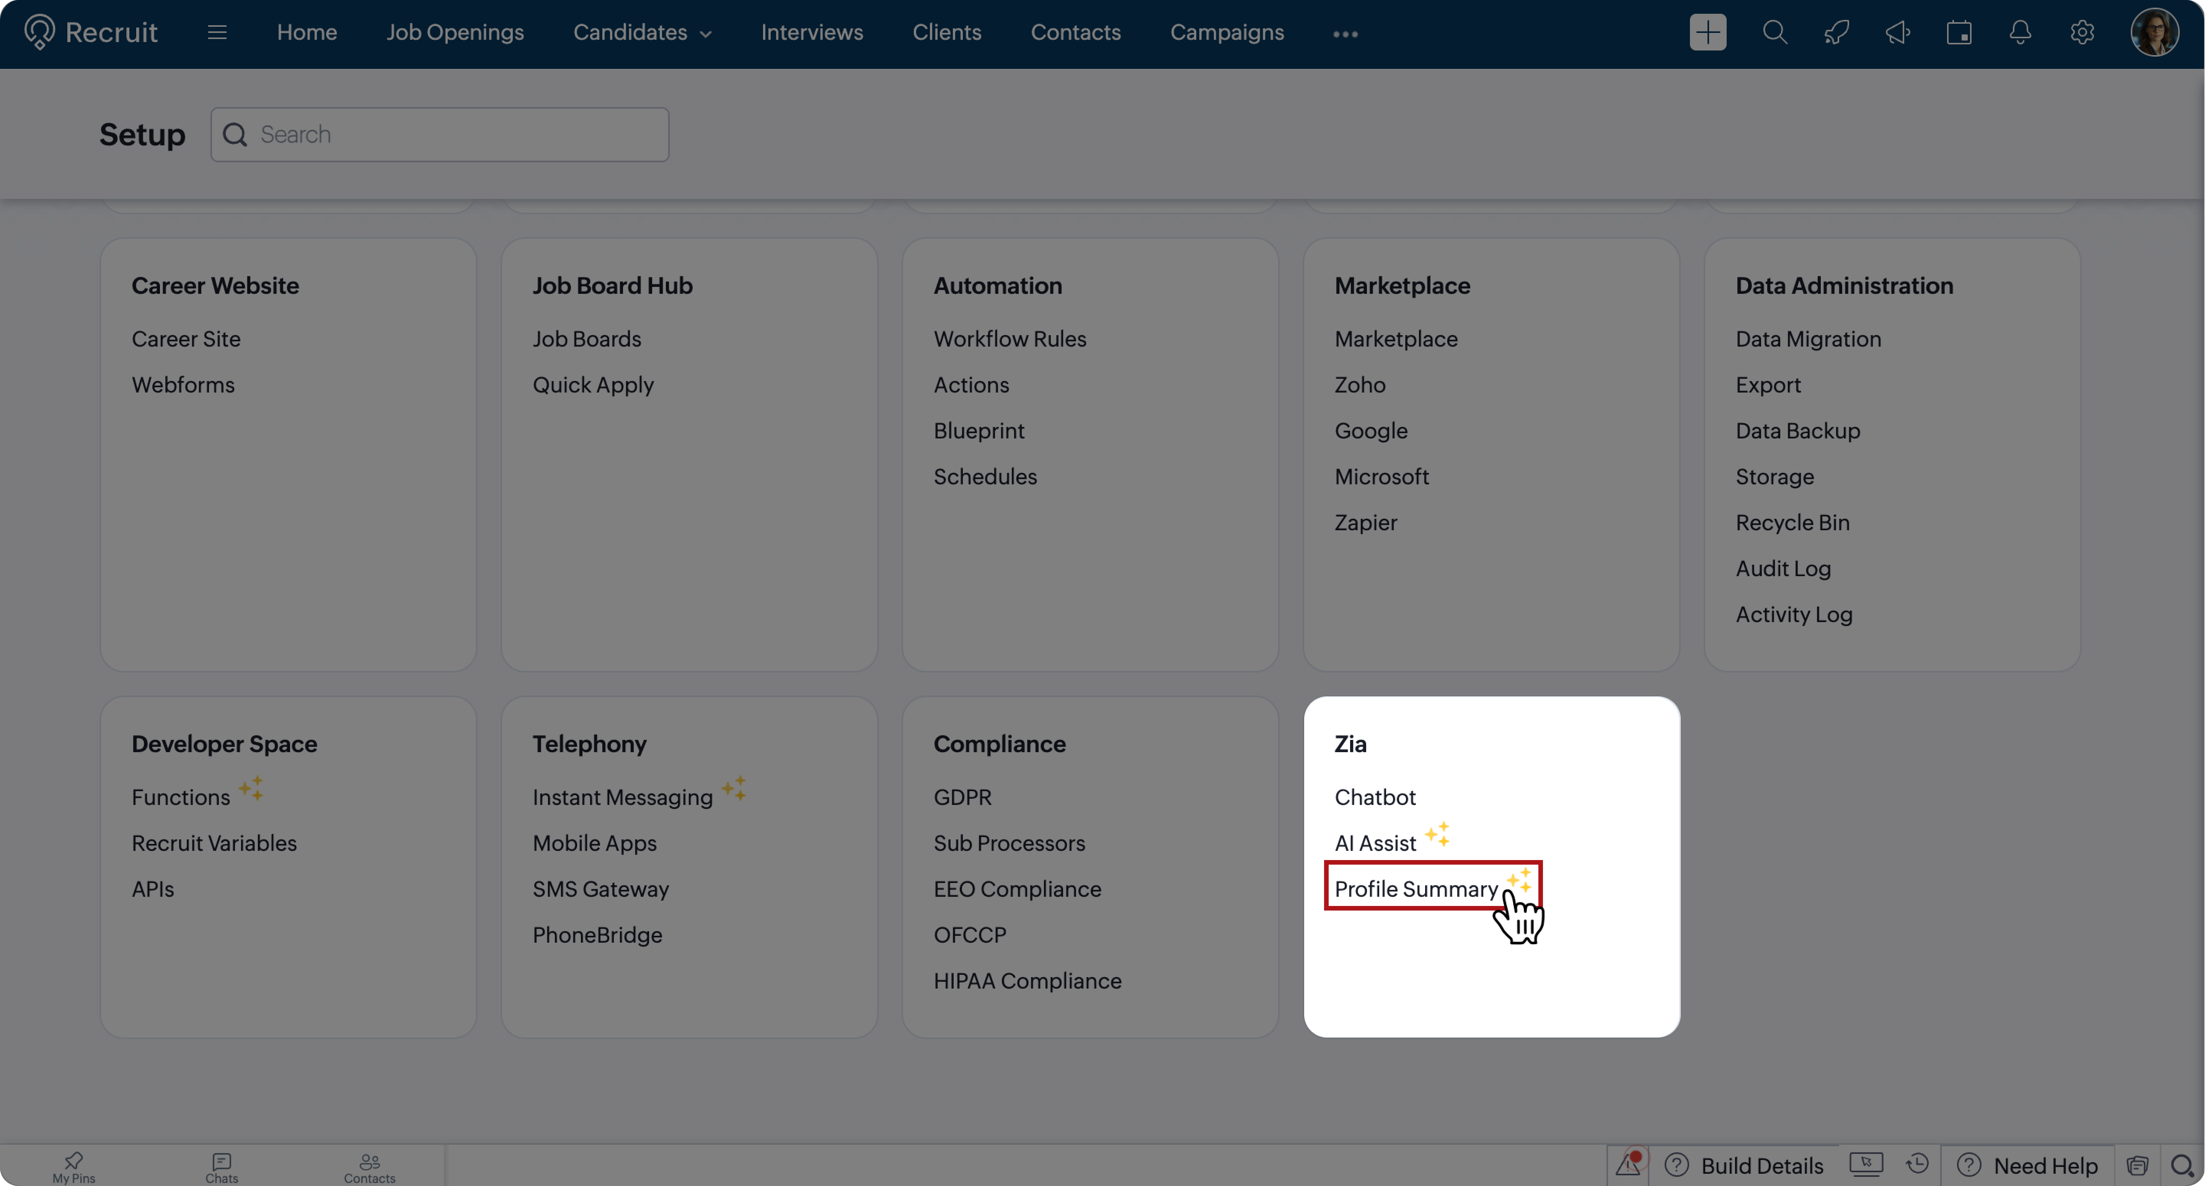Open SMS Gateway
Image resolution: width=2205 pixels, height=1186 pixels.
point(601,890)
